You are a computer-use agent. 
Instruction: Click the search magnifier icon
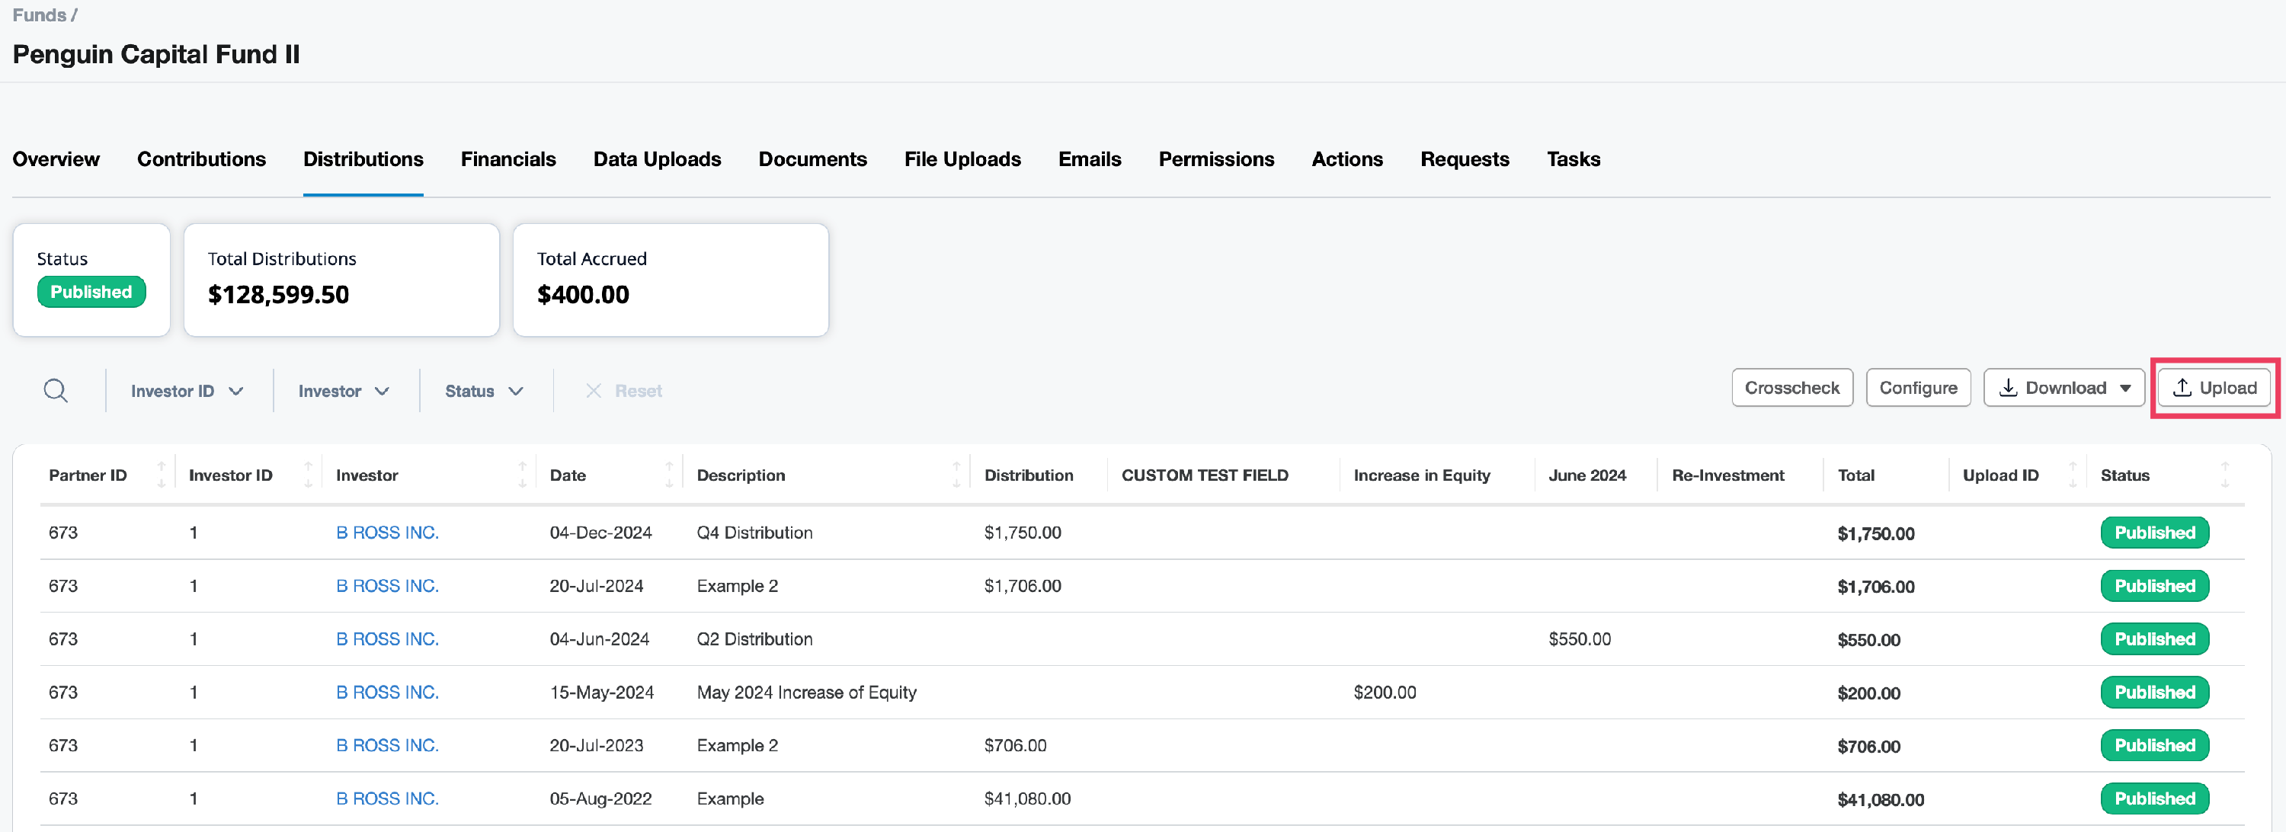(x=56, y=390)
